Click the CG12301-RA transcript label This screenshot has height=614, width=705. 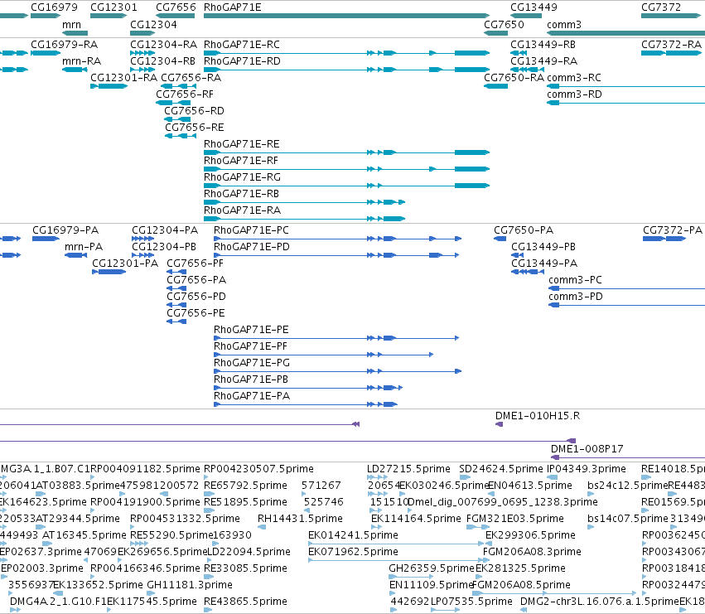[x=123, y=78]
